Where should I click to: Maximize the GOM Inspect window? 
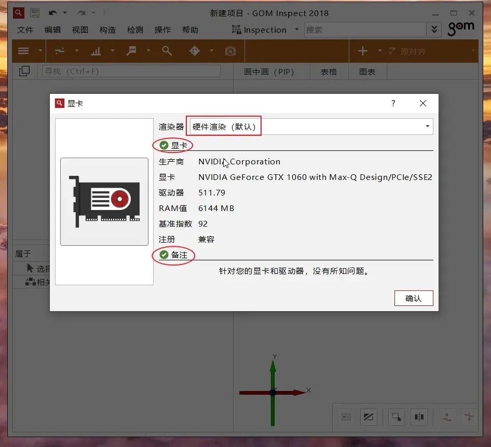tap(454, 13)
